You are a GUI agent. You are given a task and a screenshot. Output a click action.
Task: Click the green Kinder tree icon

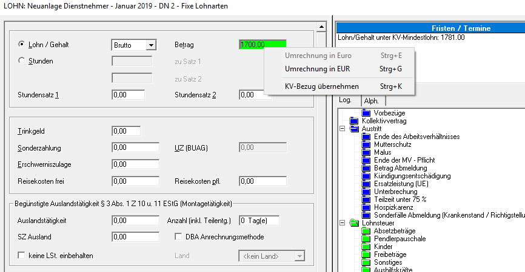pos(366,247)
